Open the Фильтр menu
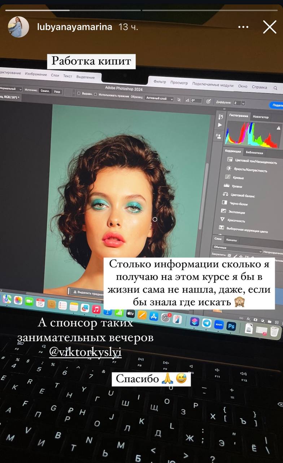 click(x=160, y=82)
